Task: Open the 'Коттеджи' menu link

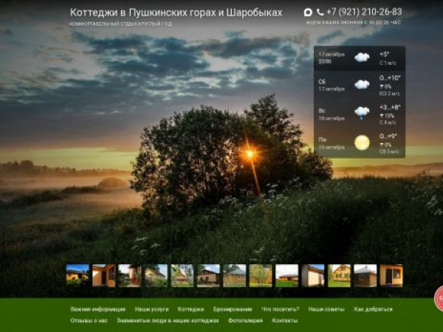Action: click(x=190, y=309)
